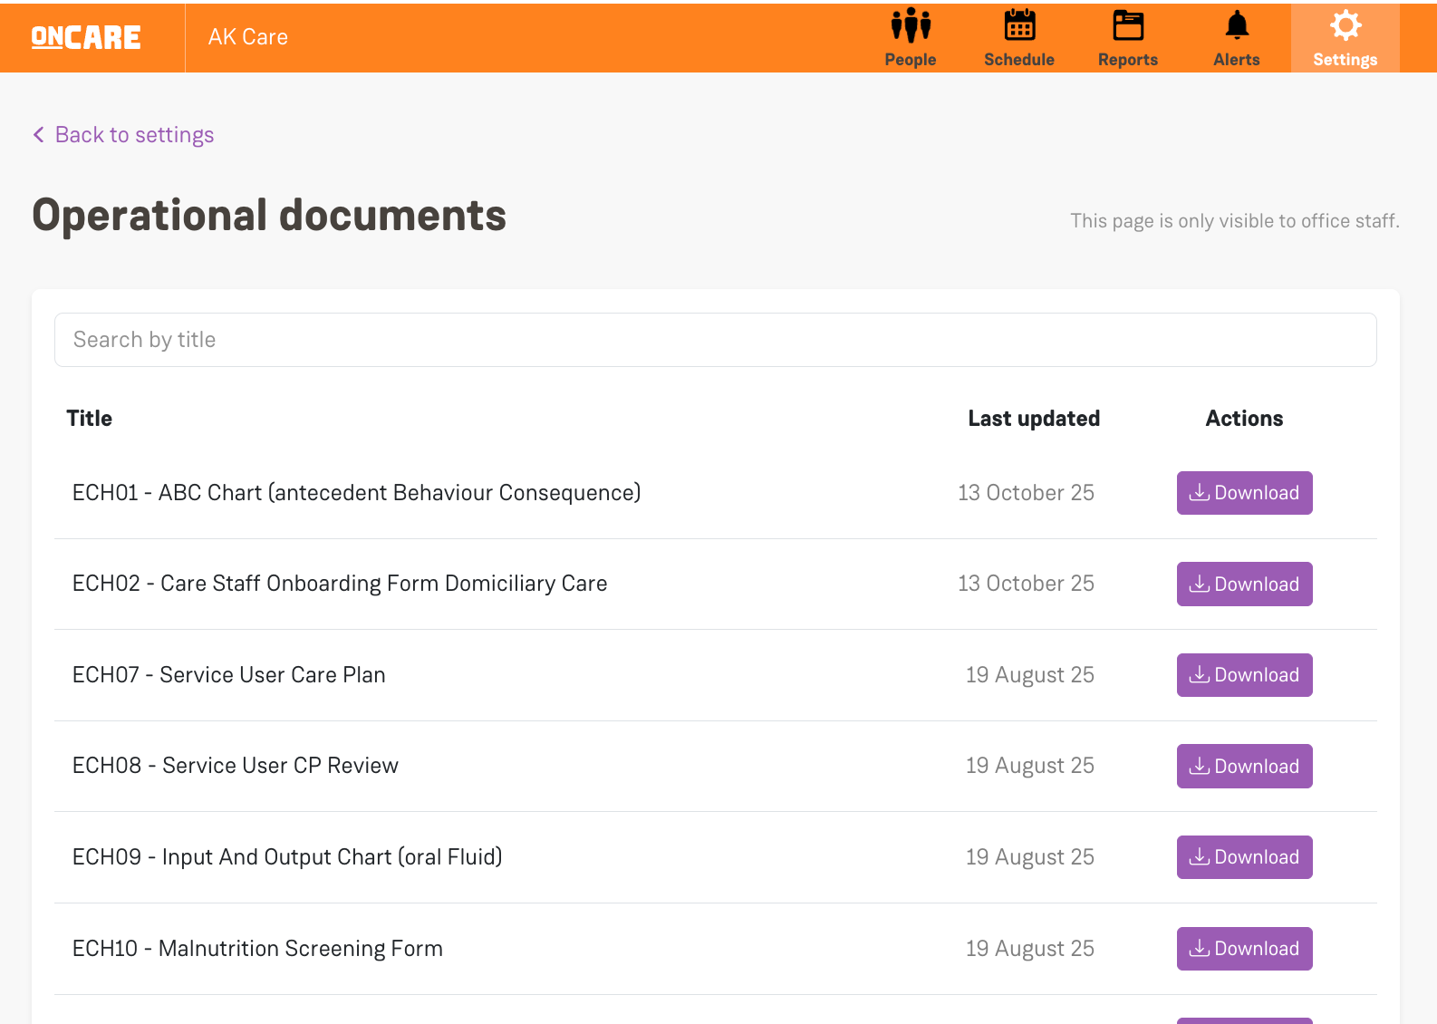Open the Schedule calendar icon

[1019, 26]
